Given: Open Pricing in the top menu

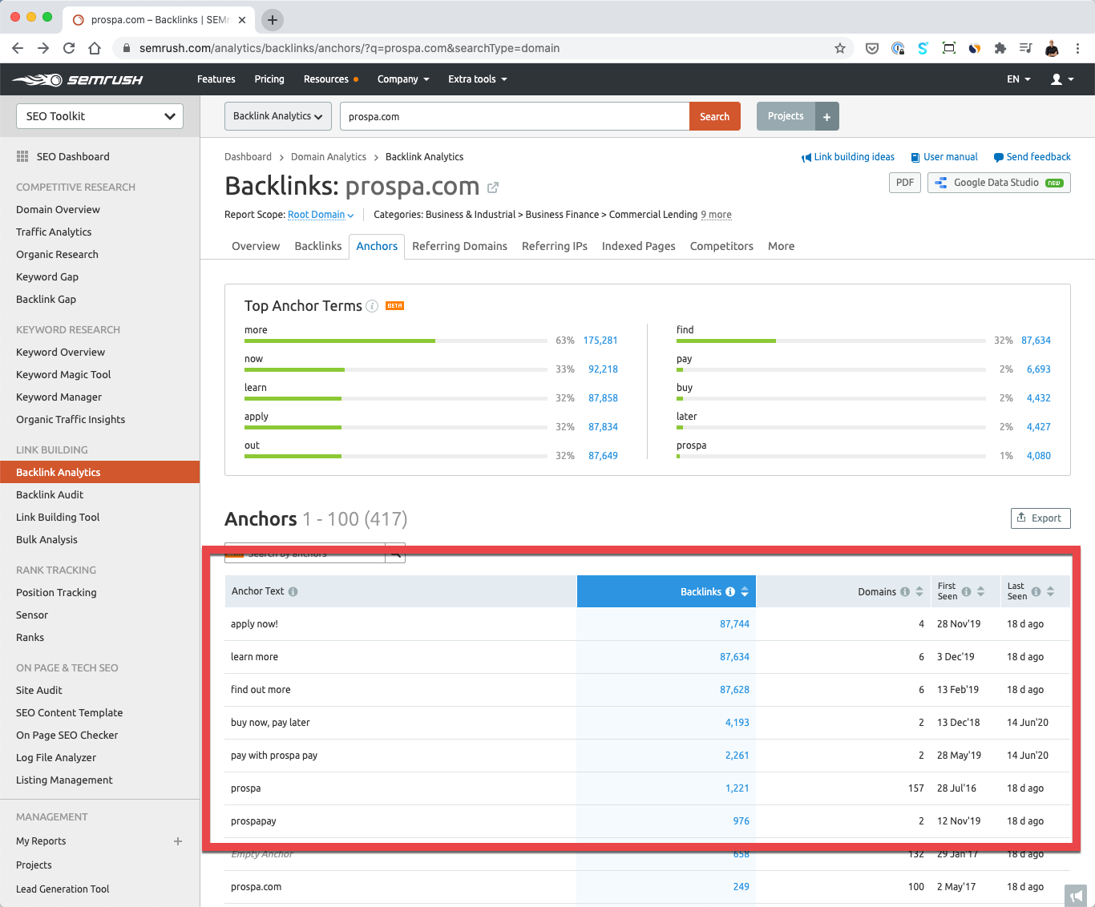Looking at the screenshot, I should (x=269, y=79).
